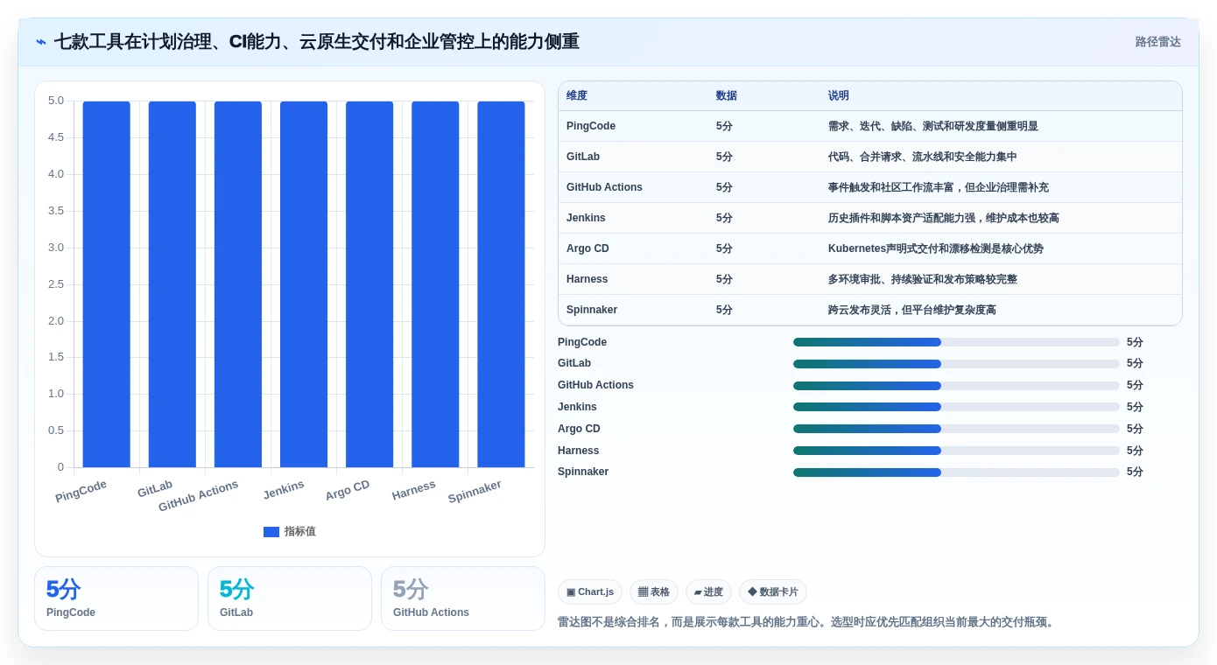
Task: Click the 2.5 y-axis tick label
Action: (56, 284)
